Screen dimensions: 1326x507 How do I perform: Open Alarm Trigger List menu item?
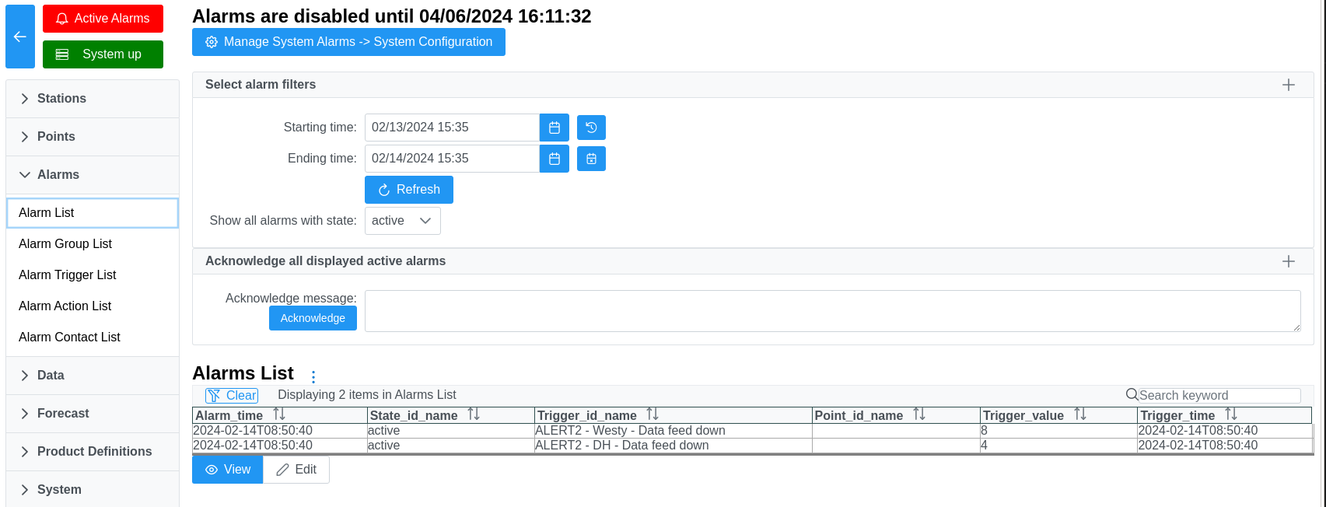[68, 275]
